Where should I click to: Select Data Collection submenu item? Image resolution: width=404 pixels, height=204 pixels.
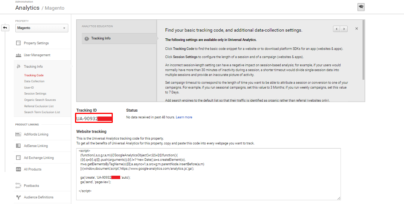coord(34,81)
